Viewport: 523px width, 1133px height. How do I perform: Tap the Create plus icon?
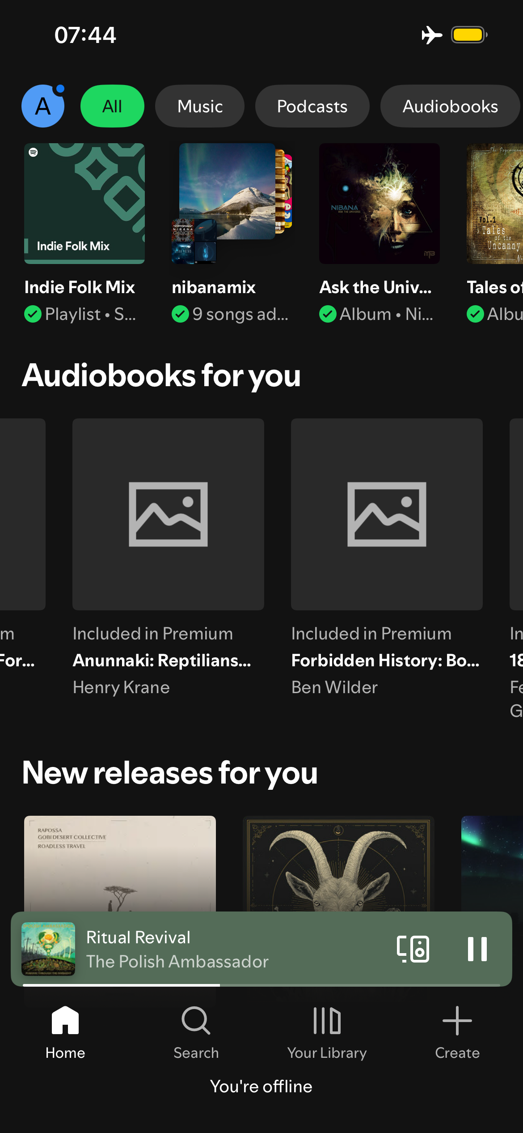pos(457,1021)
